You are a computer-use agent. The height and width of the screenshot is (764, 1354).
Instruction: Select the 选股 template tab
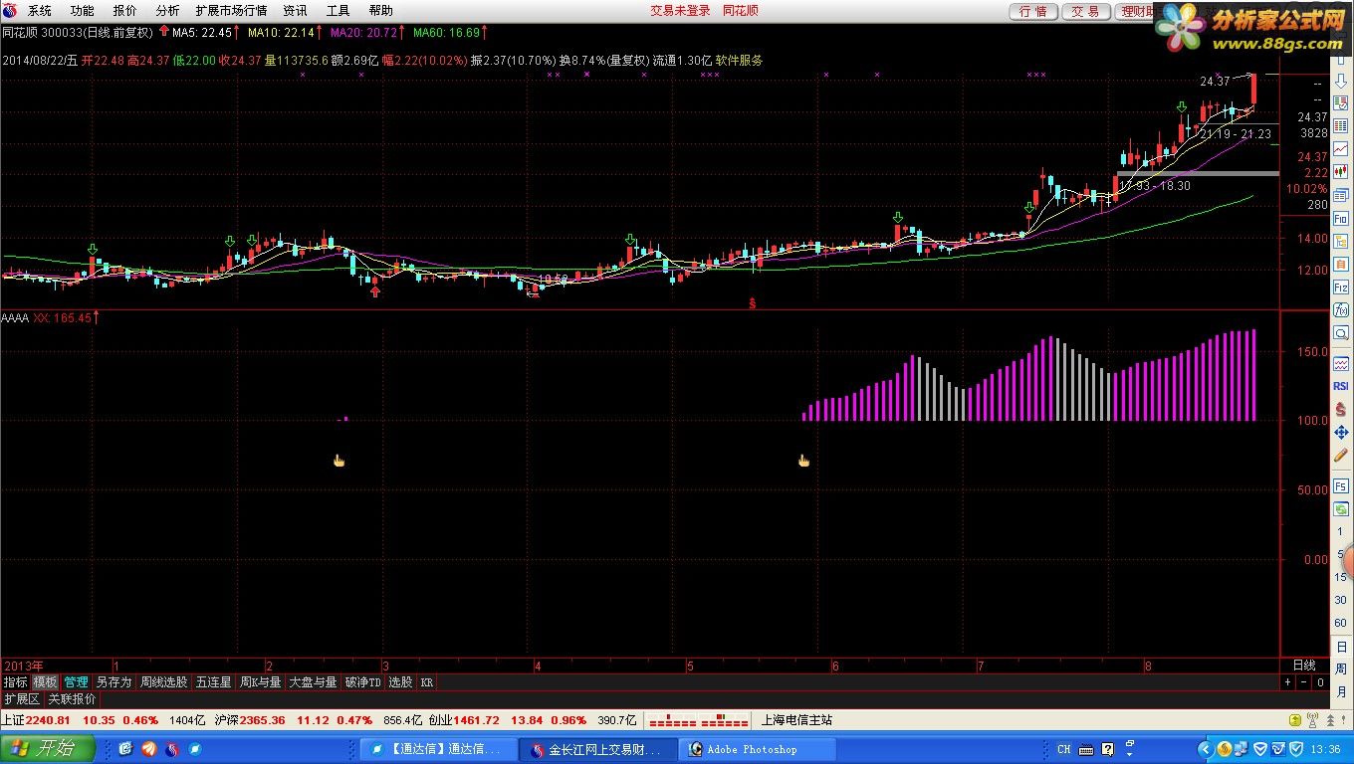400,682
